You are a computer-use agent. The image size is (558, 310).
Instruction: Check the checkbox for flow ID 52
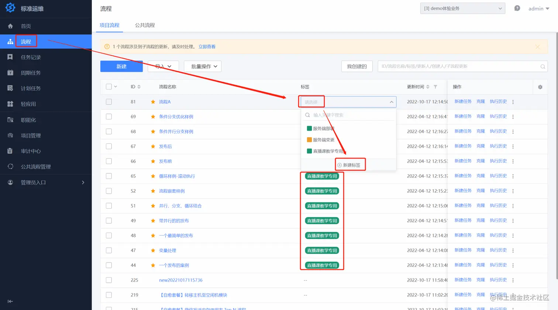(x=109, y=191)
